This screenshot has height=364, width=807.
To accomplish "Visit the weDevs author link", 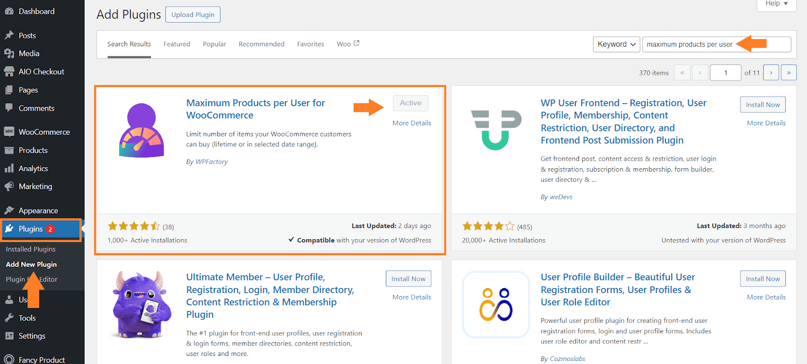I will (561, 197).
